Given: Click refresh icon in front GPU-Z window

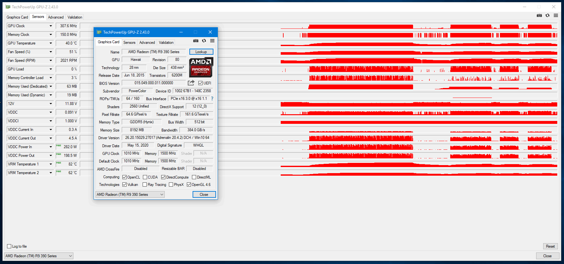Looking at the screenshot, I should click(204, 41).
